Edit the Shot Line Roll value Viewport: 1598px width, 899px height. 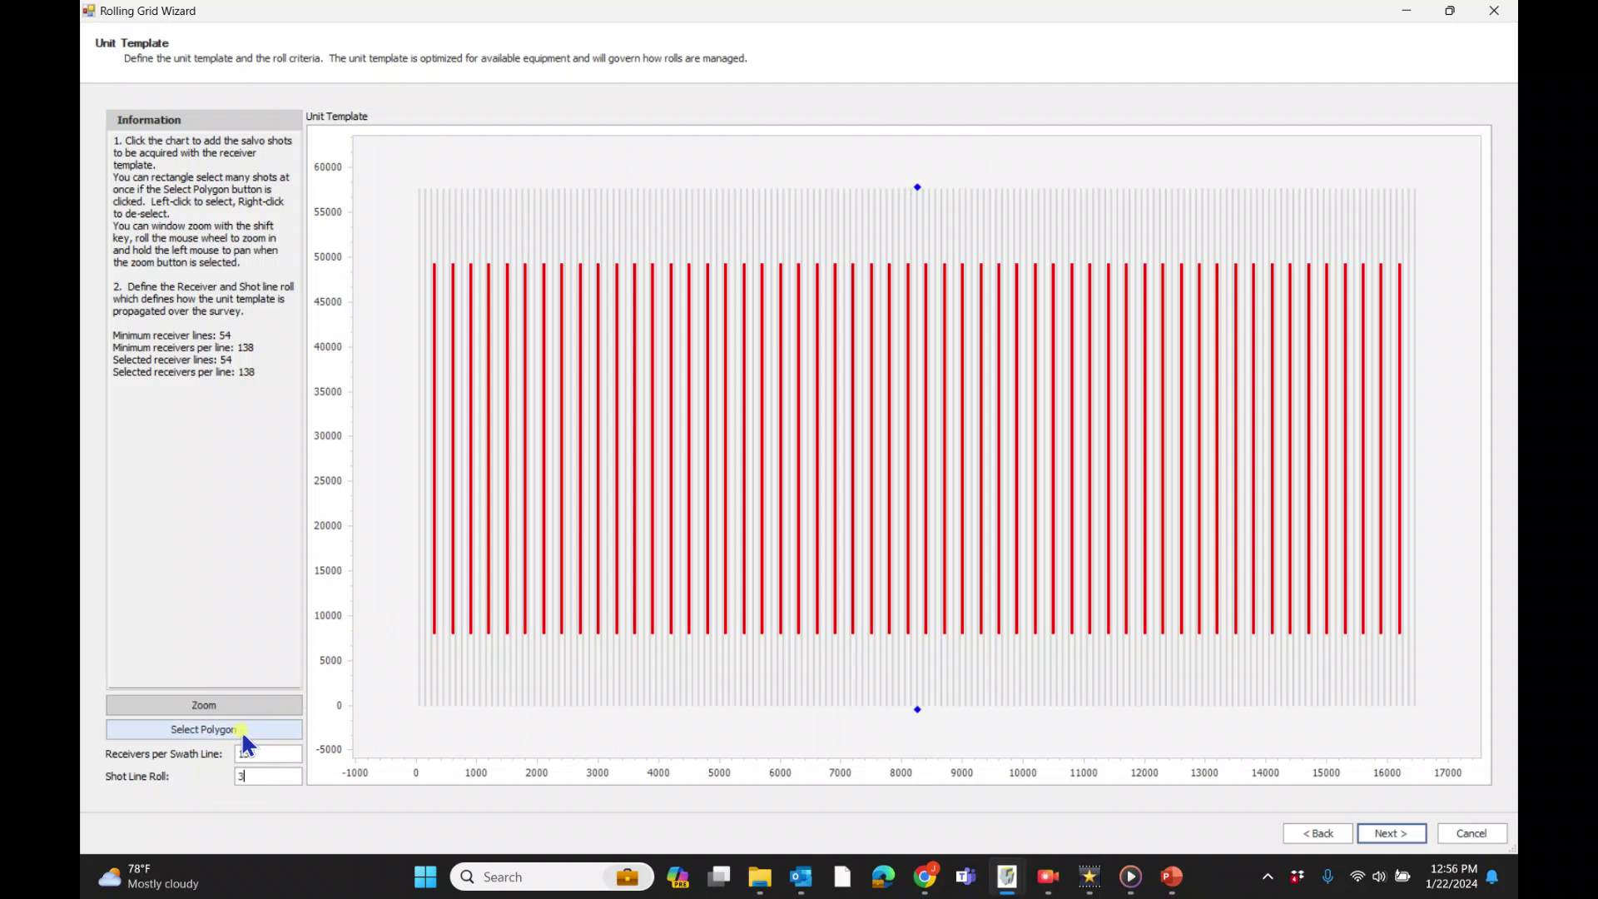(268, 776)
